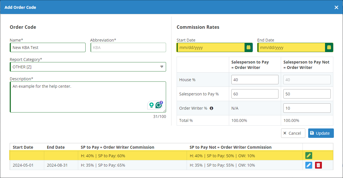Edit the 2024-05-01 commission rate row

click(x=308, y=165)
